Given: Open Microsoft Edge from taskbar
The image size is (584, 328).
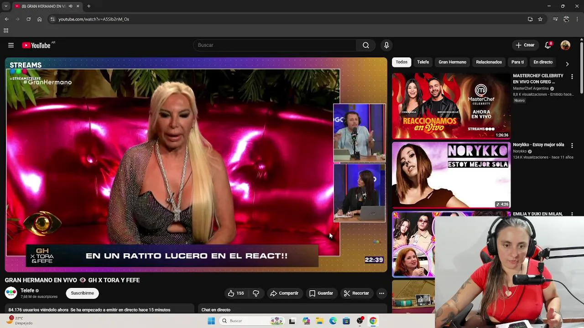Looking at the screenshot, I should tap(333, 321).
